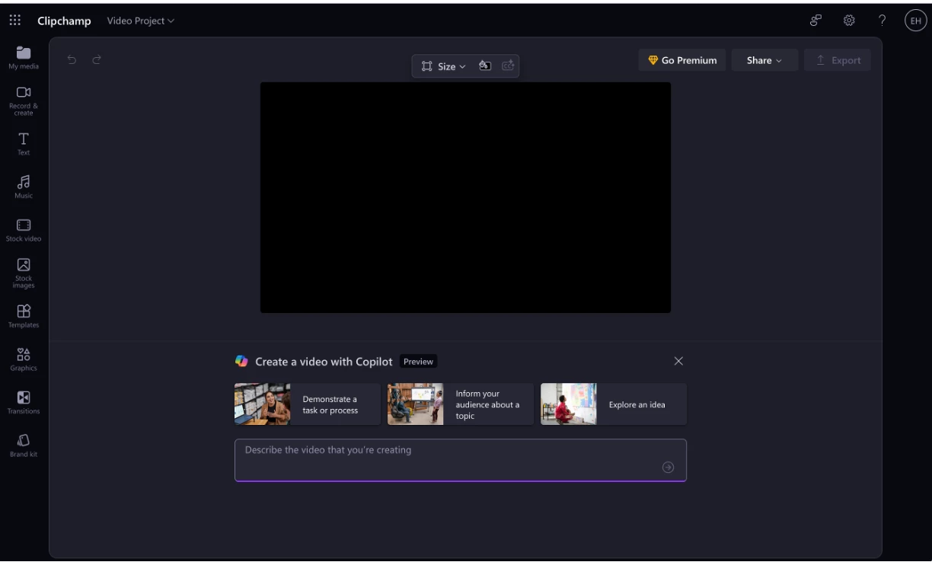932x562 pixels.
Task: Focus the Describe the video text field
Action: click(x=461, y=460)
